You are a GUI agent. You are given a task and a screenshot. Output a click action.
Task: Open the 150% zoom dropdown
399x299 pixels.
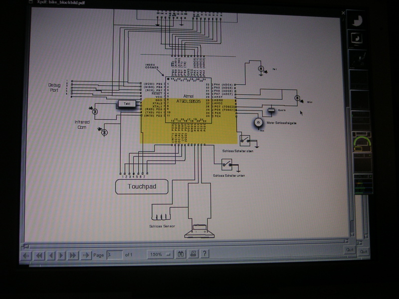pyautogui.click(x=160, y=254)
